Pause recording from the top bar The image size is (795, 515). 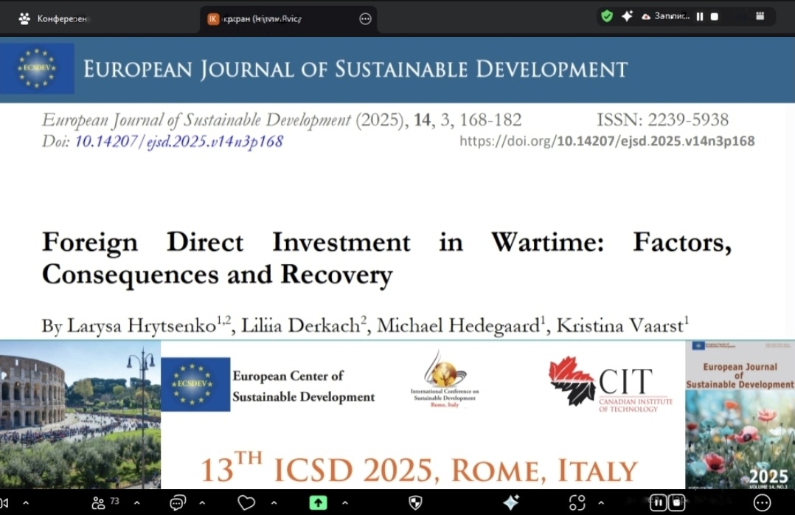(x=699, y=17)
